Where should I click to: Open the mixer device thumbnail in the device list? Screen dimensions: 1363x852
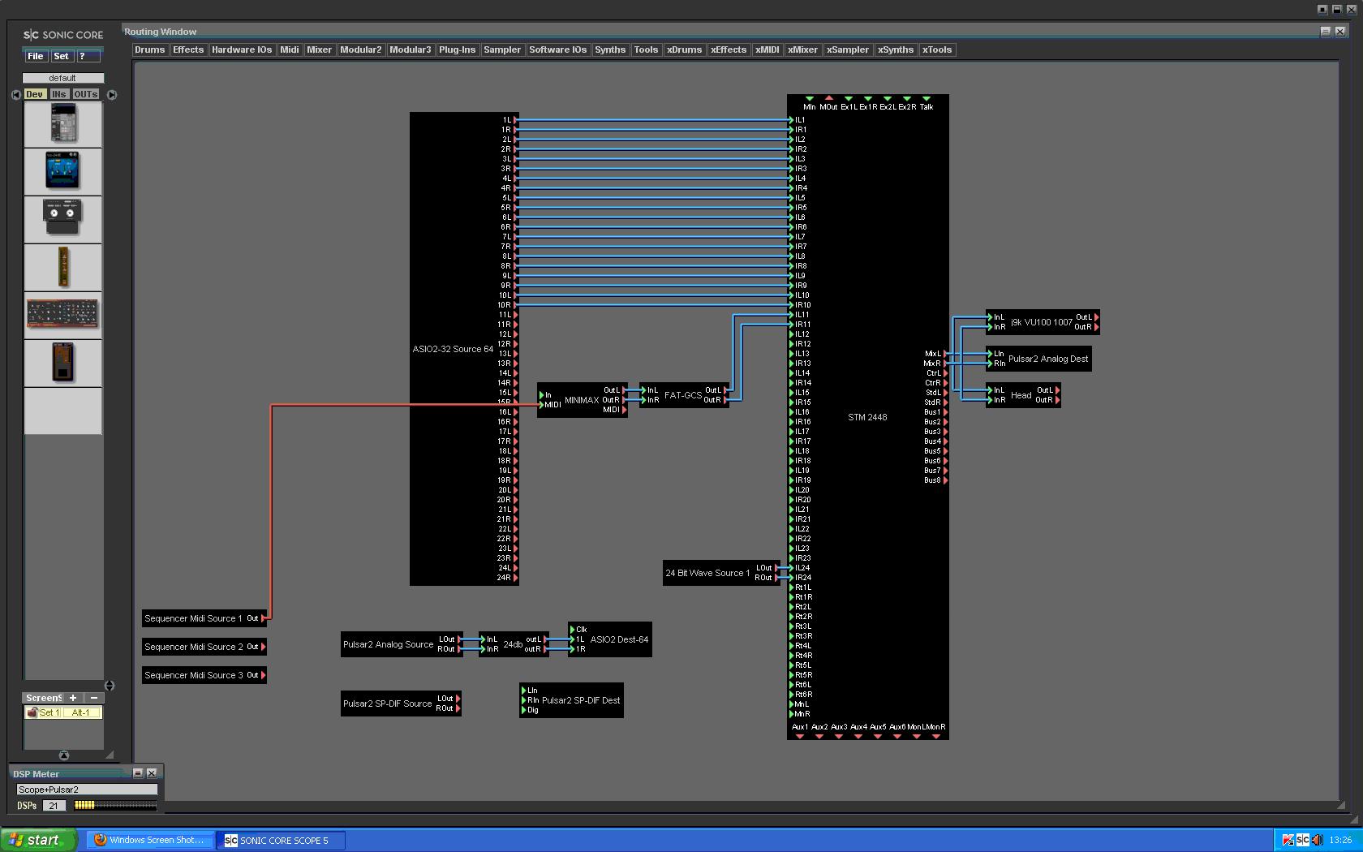coord(63,124)
